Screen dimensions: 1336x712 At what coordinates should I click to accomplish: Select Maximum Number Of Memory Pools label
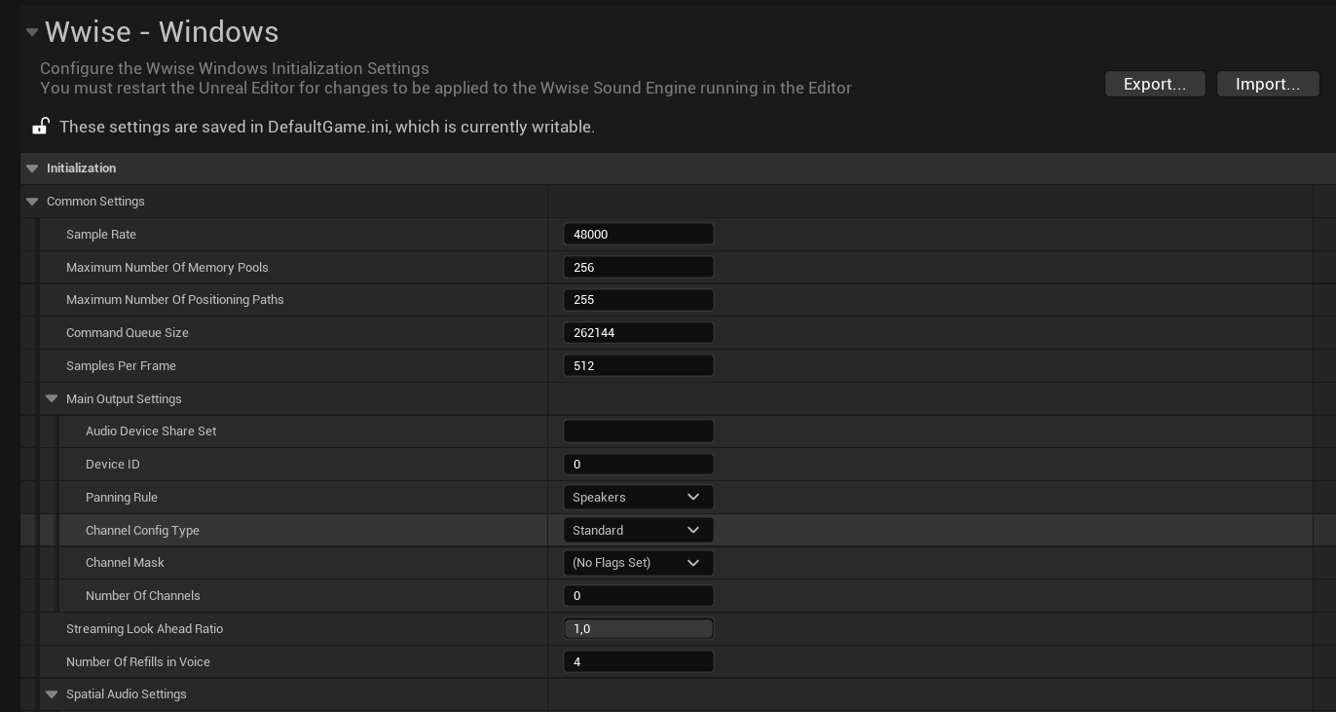(167, 268)
